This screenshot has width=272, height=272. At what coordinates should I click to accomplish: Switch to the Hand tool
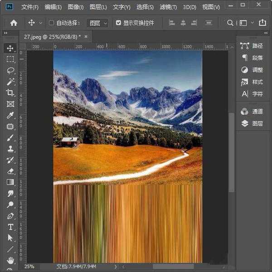(10, 260)
